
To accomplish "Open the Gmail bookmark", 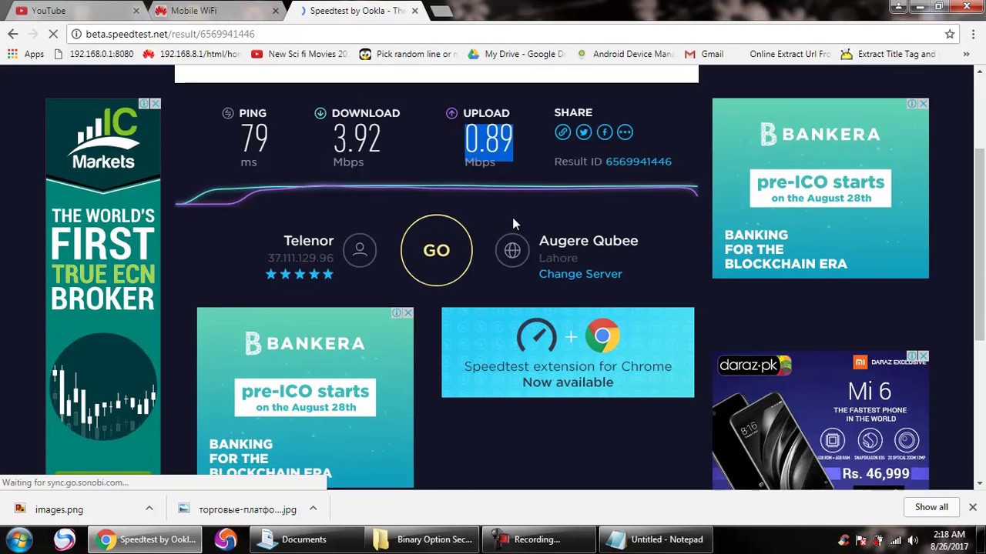I will [x=704, y=54].
